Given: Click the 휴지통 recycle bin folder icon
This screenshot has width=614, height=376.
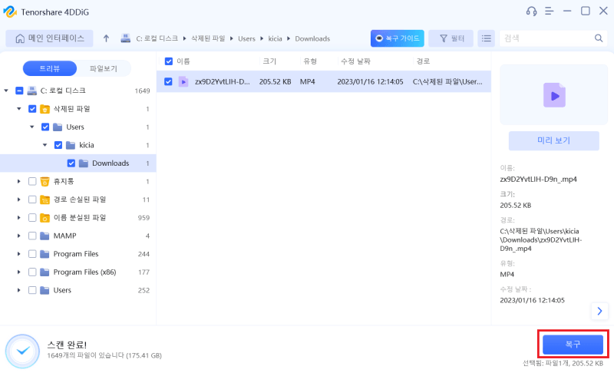Looking at the screenshot, I should (45, 181).
